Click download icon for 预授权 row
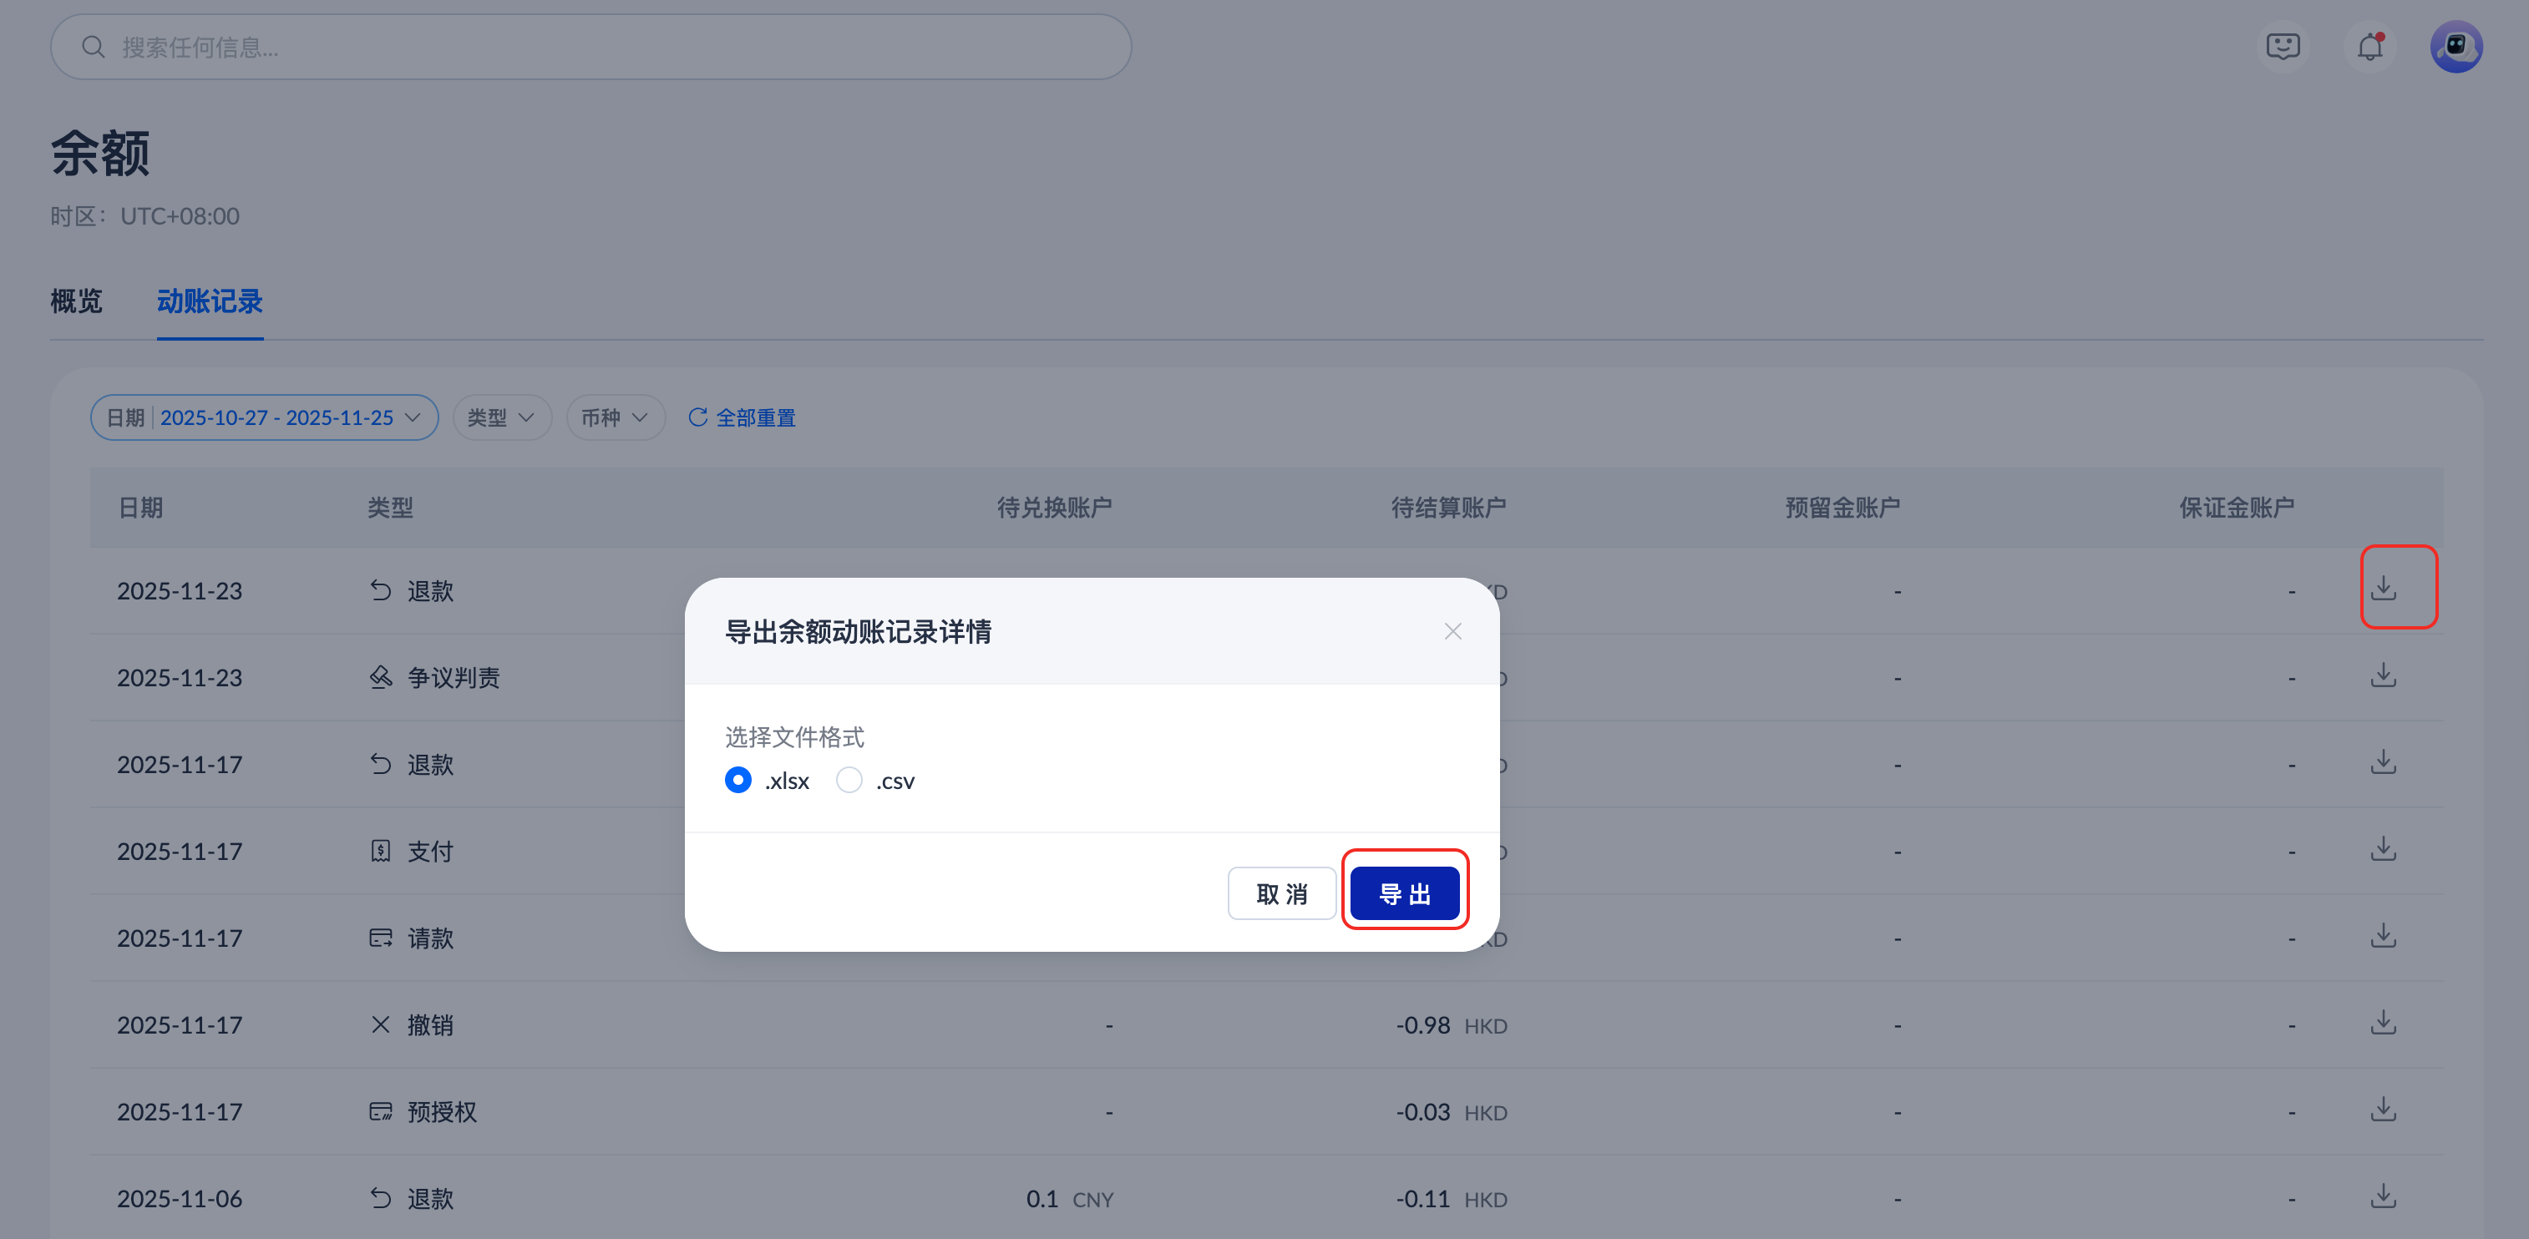Screen dimensions: 2529x1239 point(2383,1110)
